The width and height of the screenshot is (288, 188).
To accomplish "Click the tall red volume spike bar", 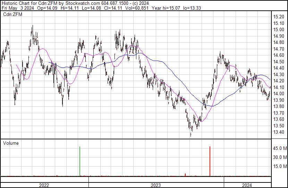I will 210,161.
